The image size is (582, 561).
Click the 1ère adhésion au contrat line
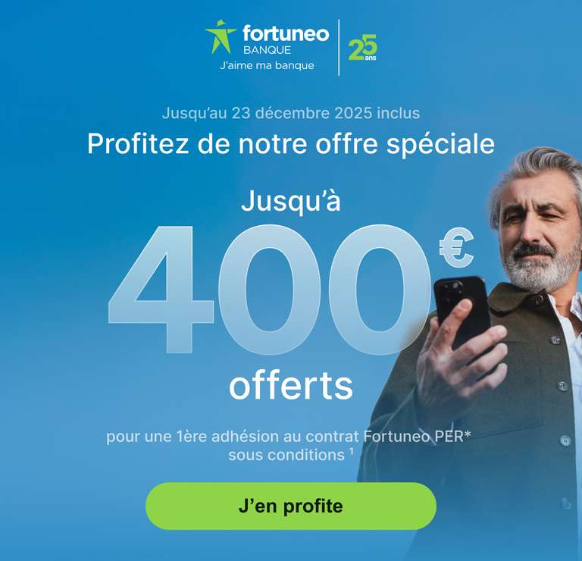tap(289, 437)
